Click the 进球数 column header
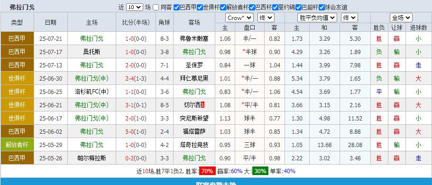Viewport: 432px width, 185px height. (419, 28)
